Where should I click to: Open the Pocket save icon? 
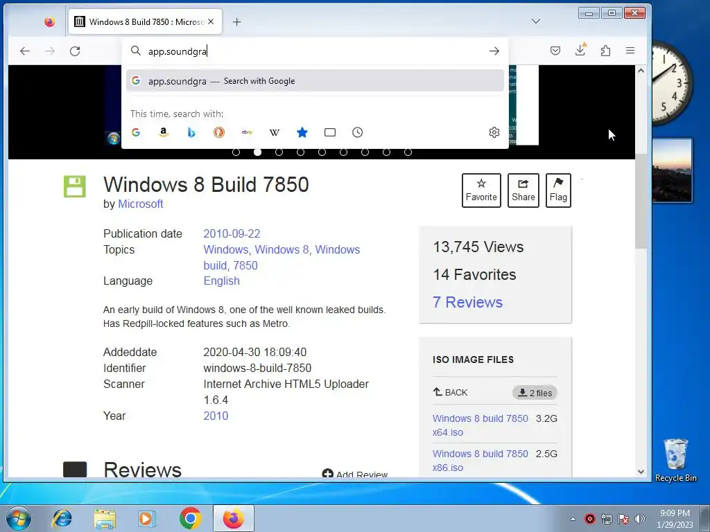pyautogui.click(x=555, y=51)
